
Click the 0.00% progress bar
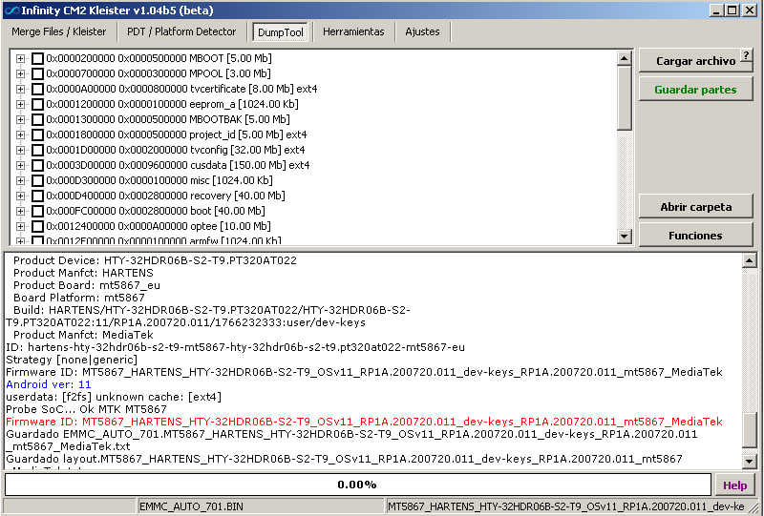[357, 485]
